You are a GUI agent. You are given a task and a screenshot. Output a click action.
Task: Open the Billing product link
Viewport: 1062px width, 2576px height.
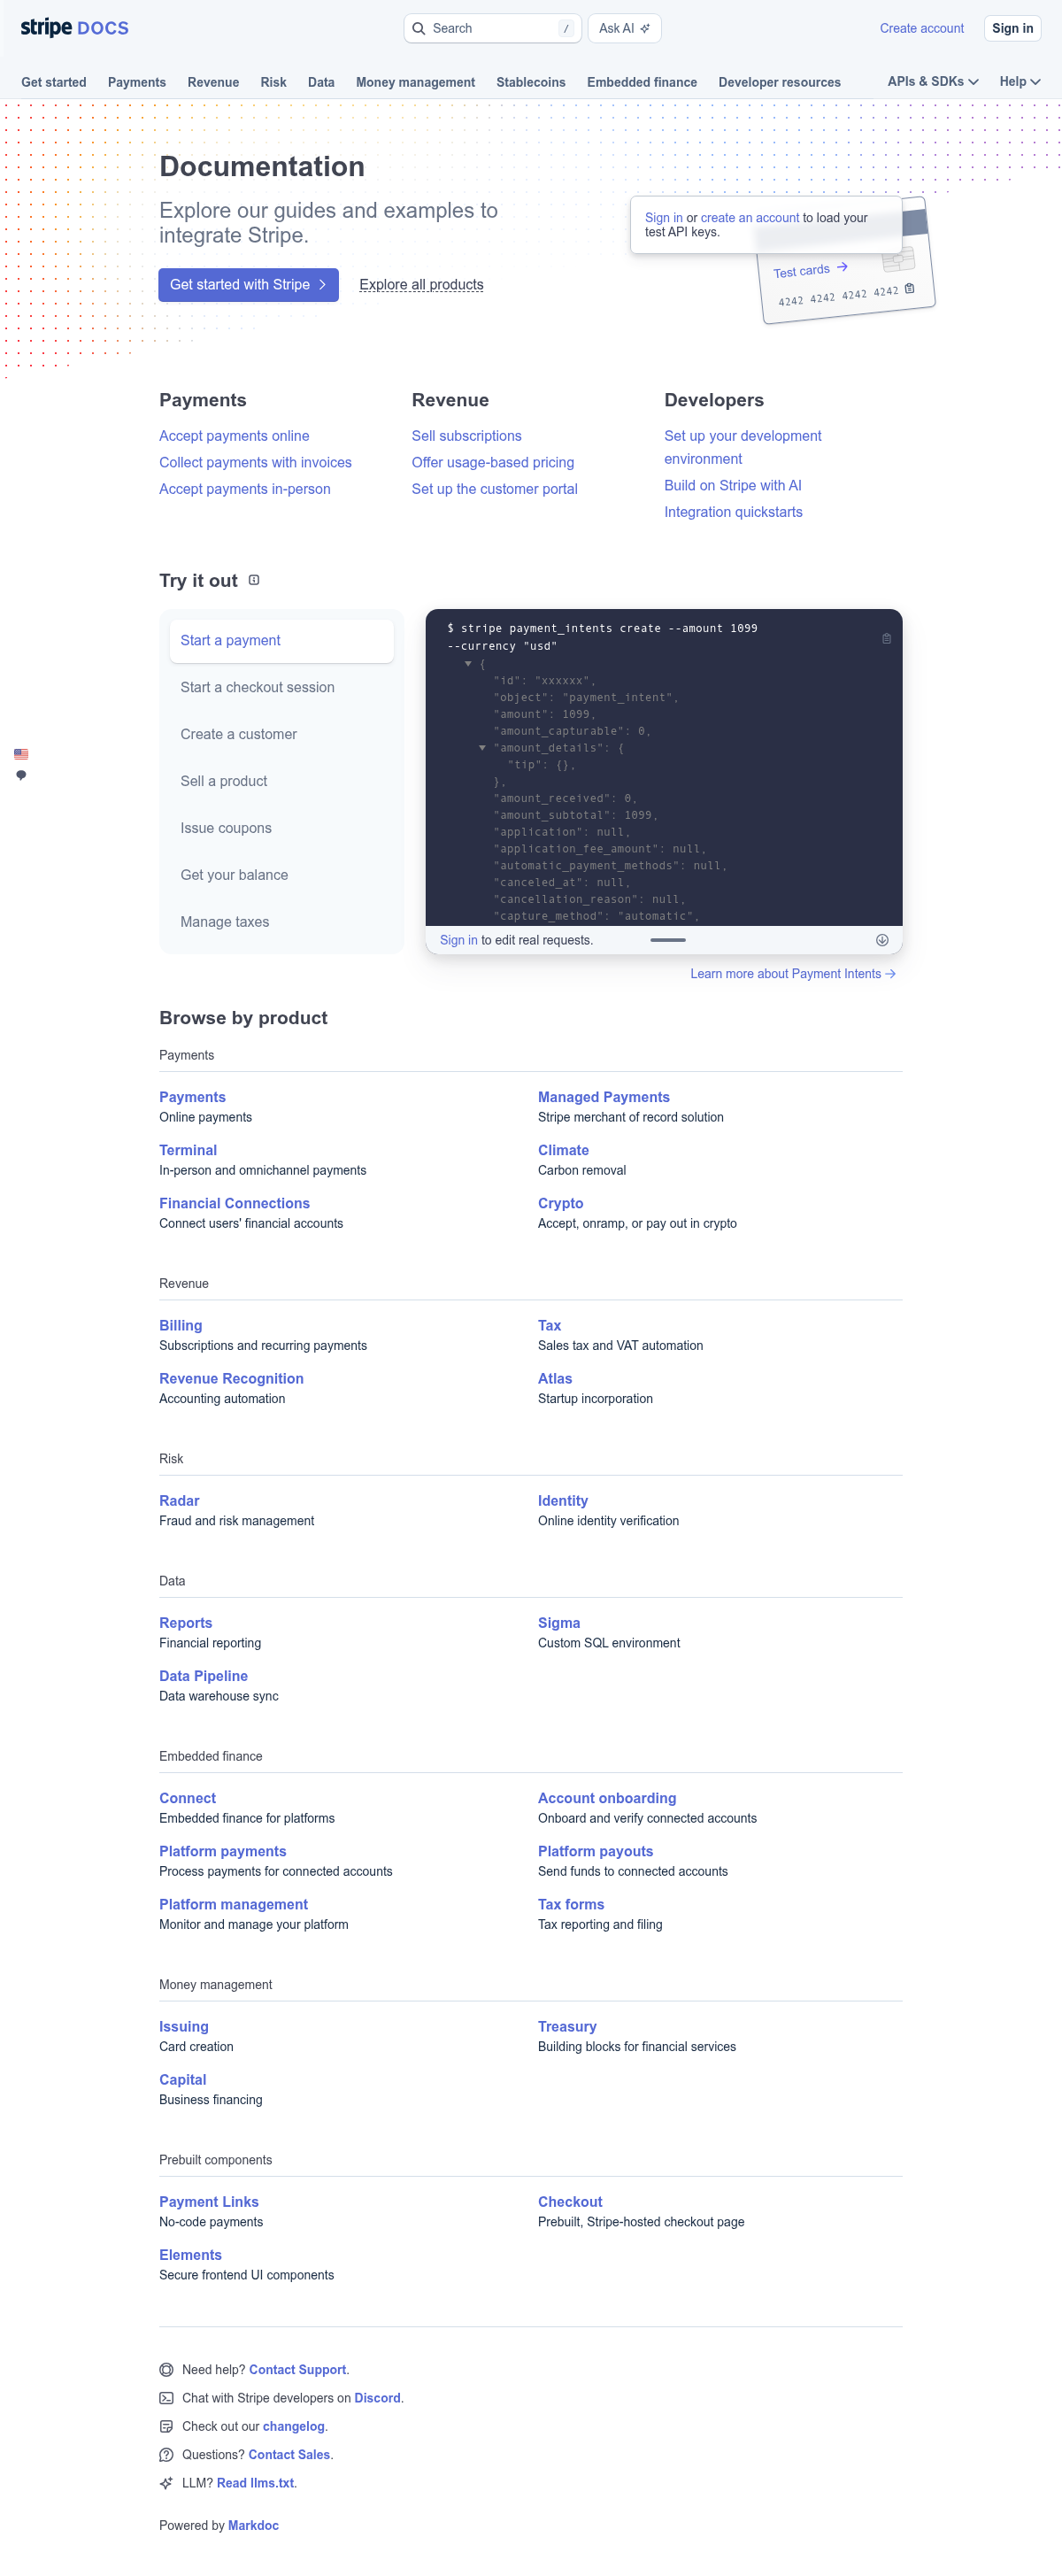coord(180,1325)
